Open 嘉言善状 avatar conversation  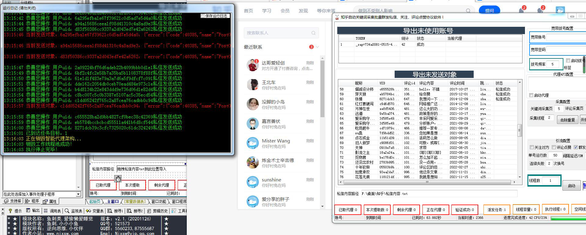coord(252,124)
